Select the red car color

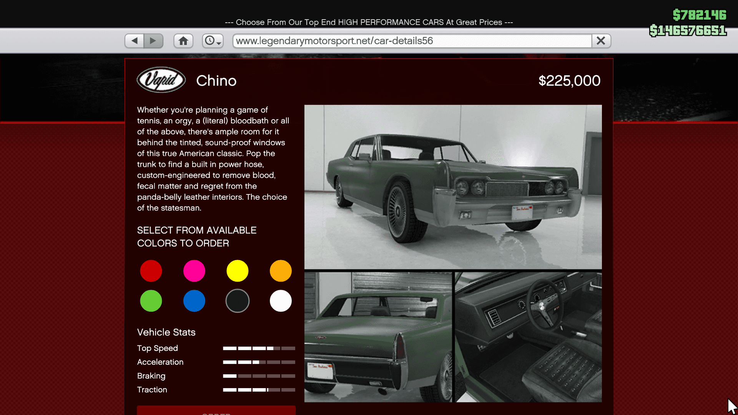pyautogui.click(x=151, y=271)
